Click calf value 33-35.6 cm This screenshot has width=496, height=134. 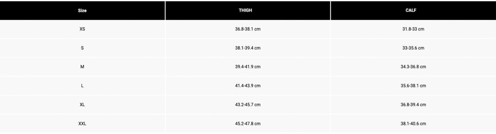(x=413, y=48)
